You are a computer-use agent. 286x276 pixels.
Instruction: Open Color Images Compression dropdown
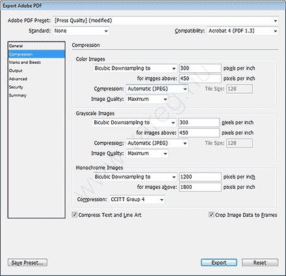(x=157, y=89)
